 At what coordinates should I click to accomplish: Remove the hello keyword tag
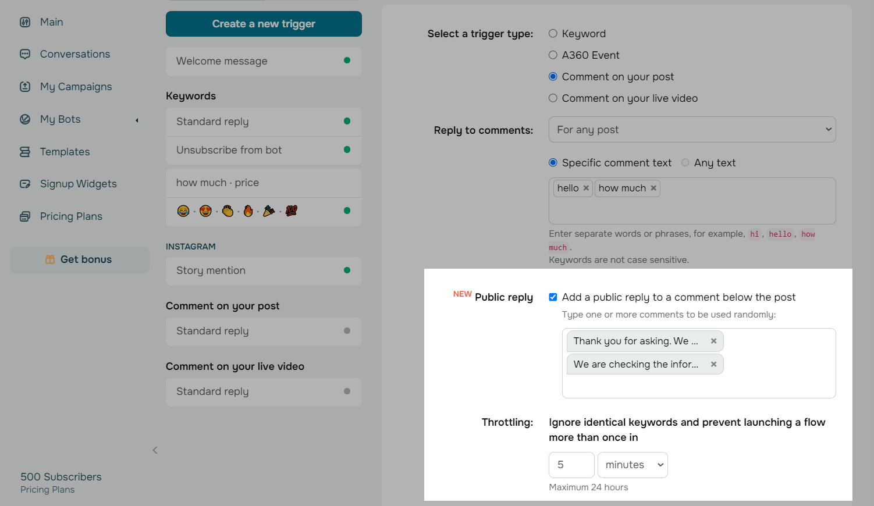pyautogui.click(x=586, y=188)
